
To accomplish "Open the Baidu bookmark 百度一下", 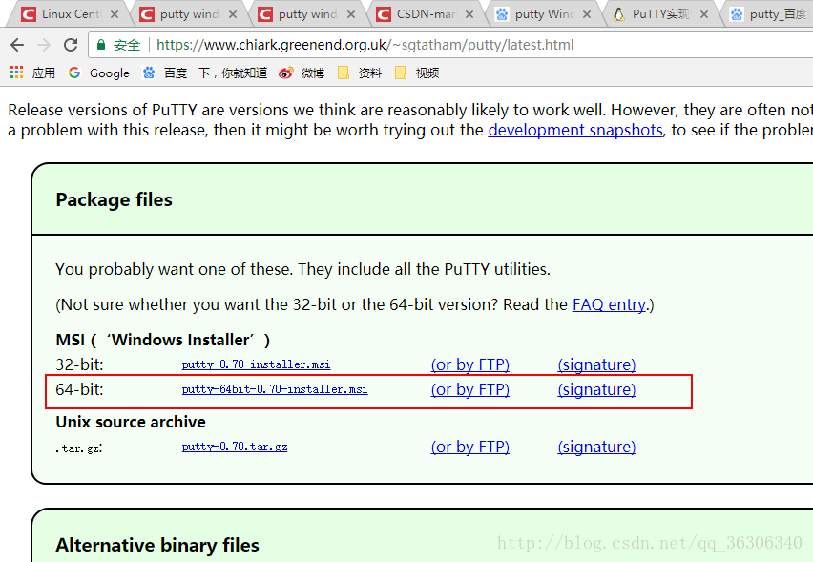I will click(x=205, y=73).
